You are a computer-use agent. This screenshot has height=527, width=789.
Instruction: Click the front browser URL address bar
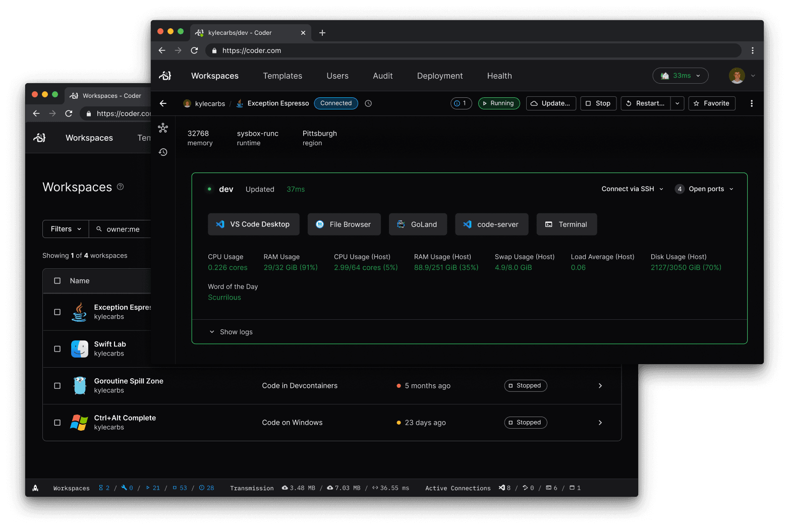pos(473,50)
